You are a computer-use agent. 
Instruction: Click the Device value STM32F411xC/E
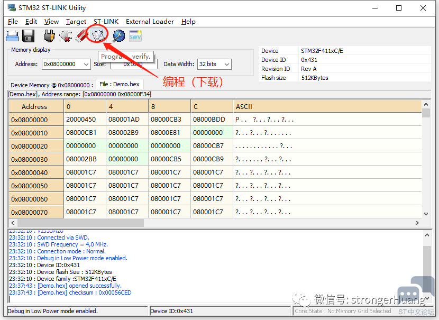322,51
